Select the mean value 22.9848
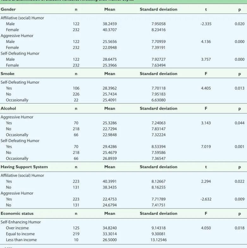 (x=110, y=135)
